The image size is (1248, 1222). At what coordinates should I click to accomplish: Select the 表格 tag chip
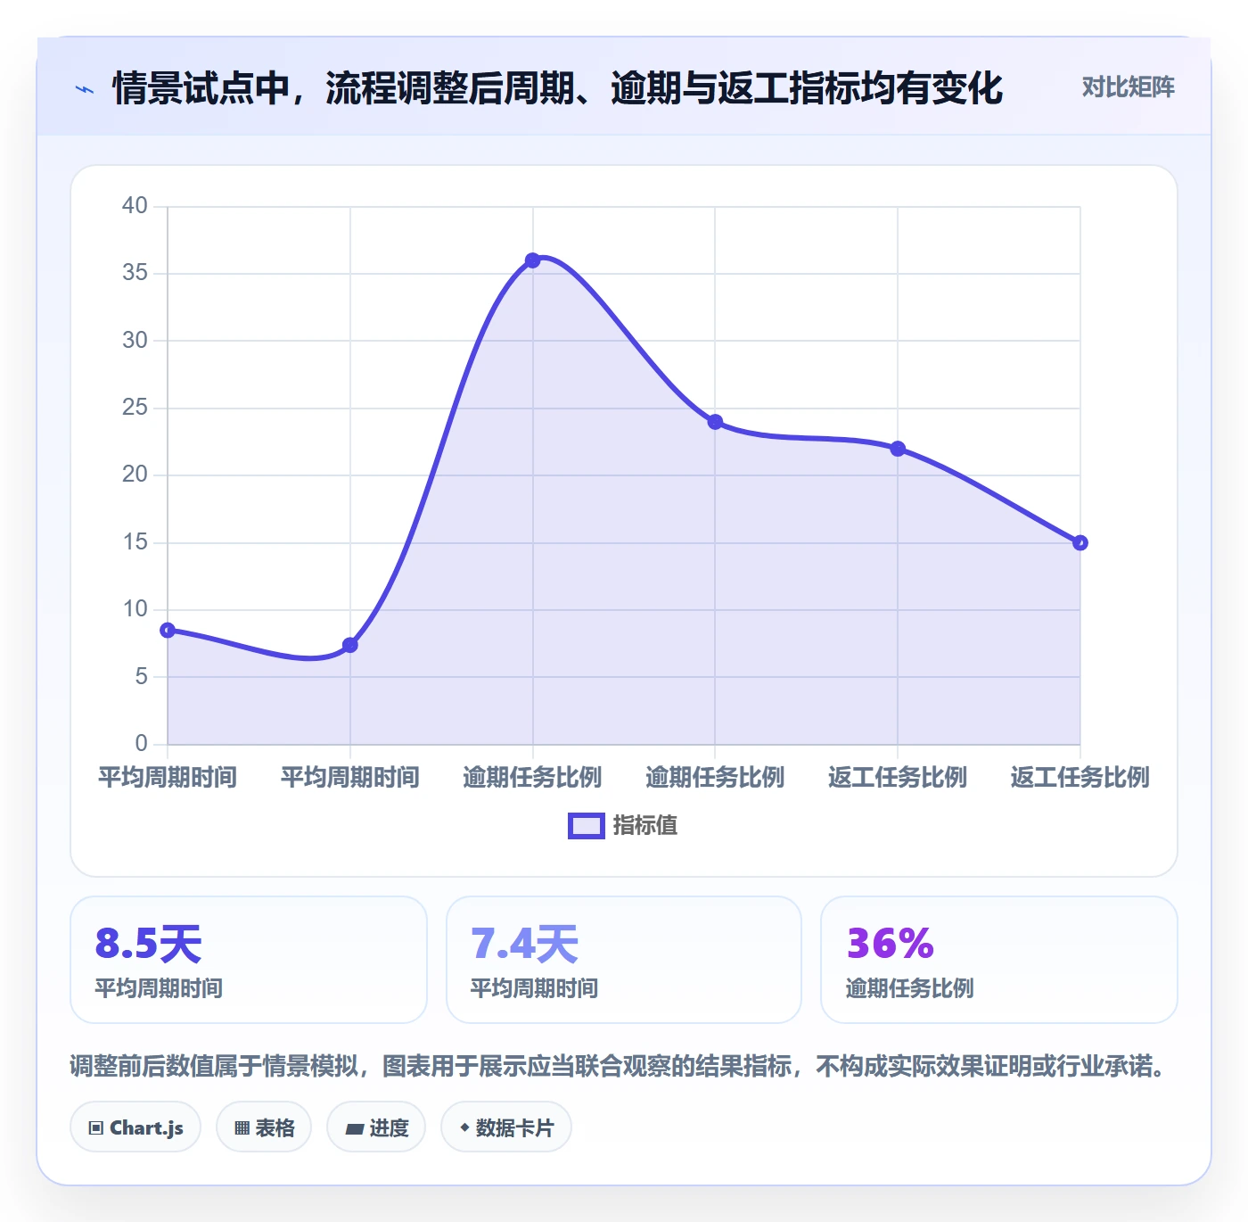click(x=264, y=1127)
